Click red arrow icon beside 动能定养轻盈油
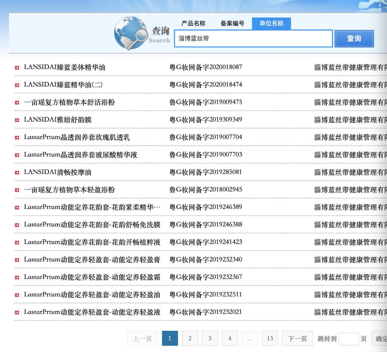Image resolution: width=387 pixels, height=352 pixels. coord(17,295)
